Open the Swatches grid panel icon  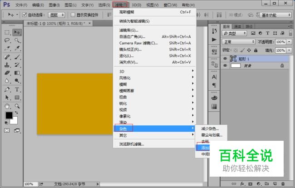[214, 107]
